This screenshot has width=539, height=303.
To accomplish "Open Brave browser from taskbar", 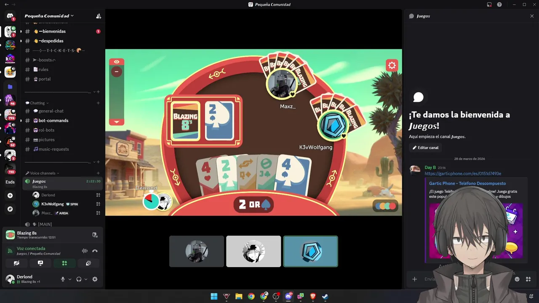I will click(x=313, y=296).
